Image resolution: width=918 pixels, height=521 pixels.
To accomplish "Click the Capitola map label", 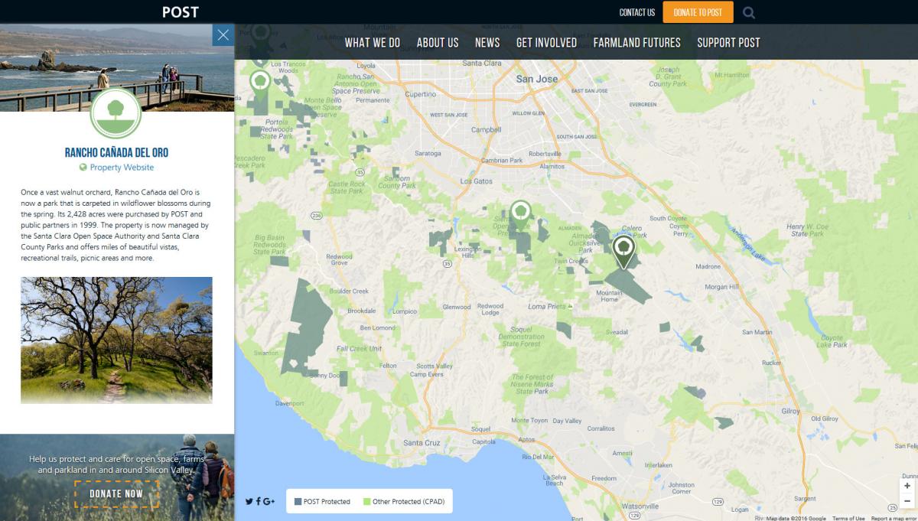I will click(x=483, y=441).
